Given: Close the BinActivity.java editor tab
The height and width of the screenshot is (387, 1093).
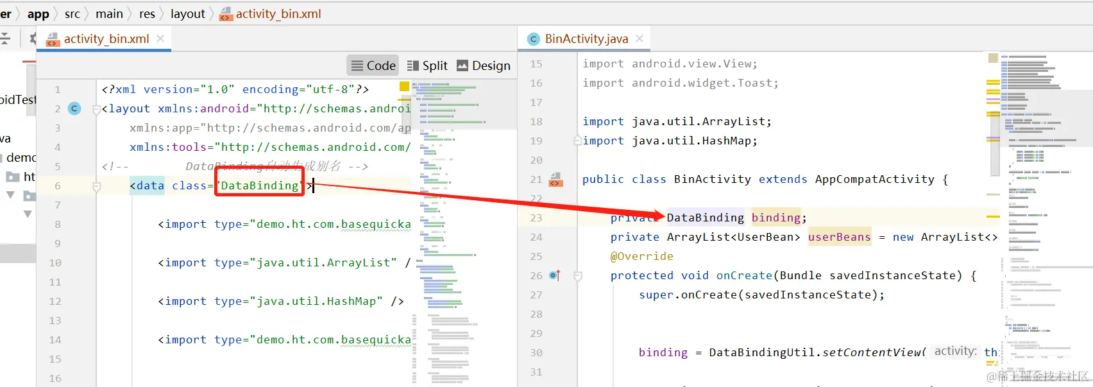Looking at the screenshot, I should (639, 39).
